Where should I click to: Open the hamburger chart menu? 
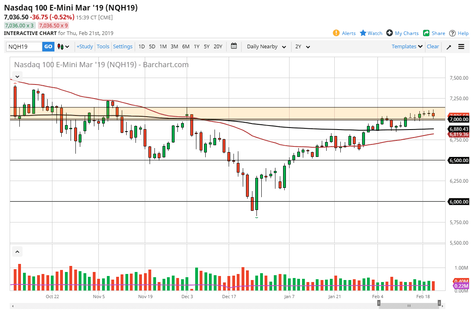(x=461, y=47)
